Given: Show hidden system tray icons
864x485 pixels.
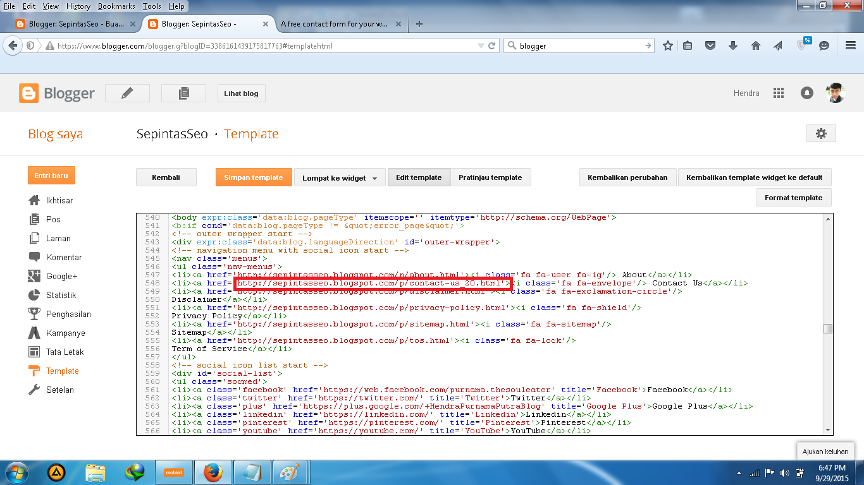Looking at the screenshot, I should 739,473.
